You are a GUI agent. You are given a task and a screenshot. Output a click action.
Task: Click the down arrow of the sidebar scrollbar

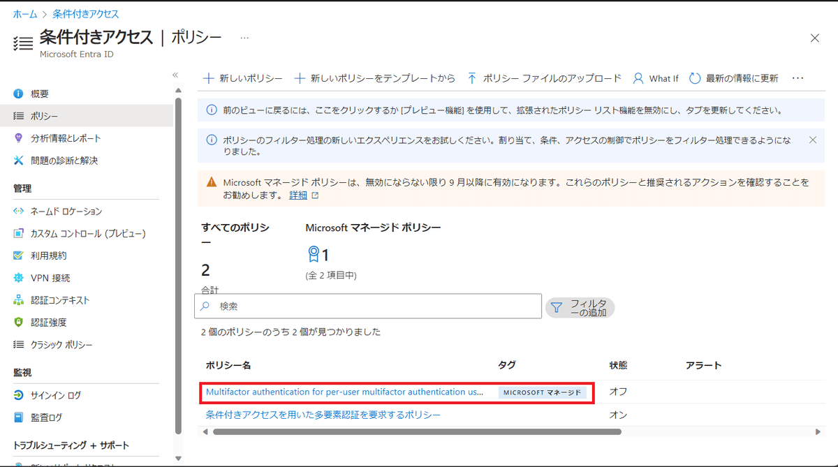pyautogui.click(x=178, y=459)
